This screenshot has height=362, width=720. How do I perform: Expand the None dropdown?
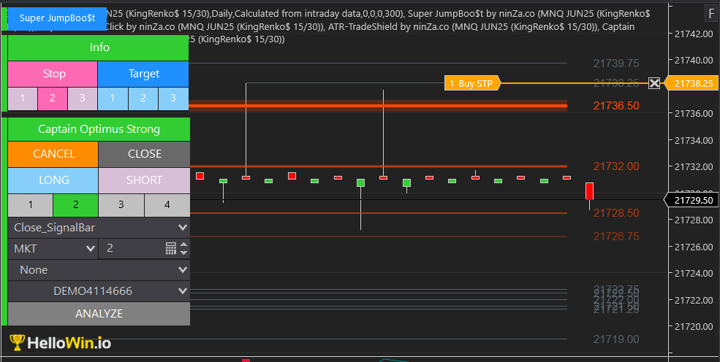(99, 270)
